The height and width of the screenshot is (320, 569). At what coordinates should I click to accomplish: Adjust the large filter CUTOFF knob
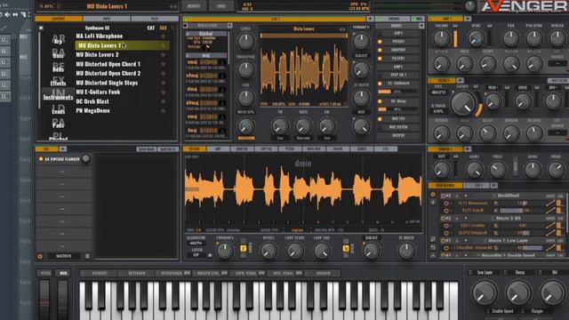(x=463, y=103)
